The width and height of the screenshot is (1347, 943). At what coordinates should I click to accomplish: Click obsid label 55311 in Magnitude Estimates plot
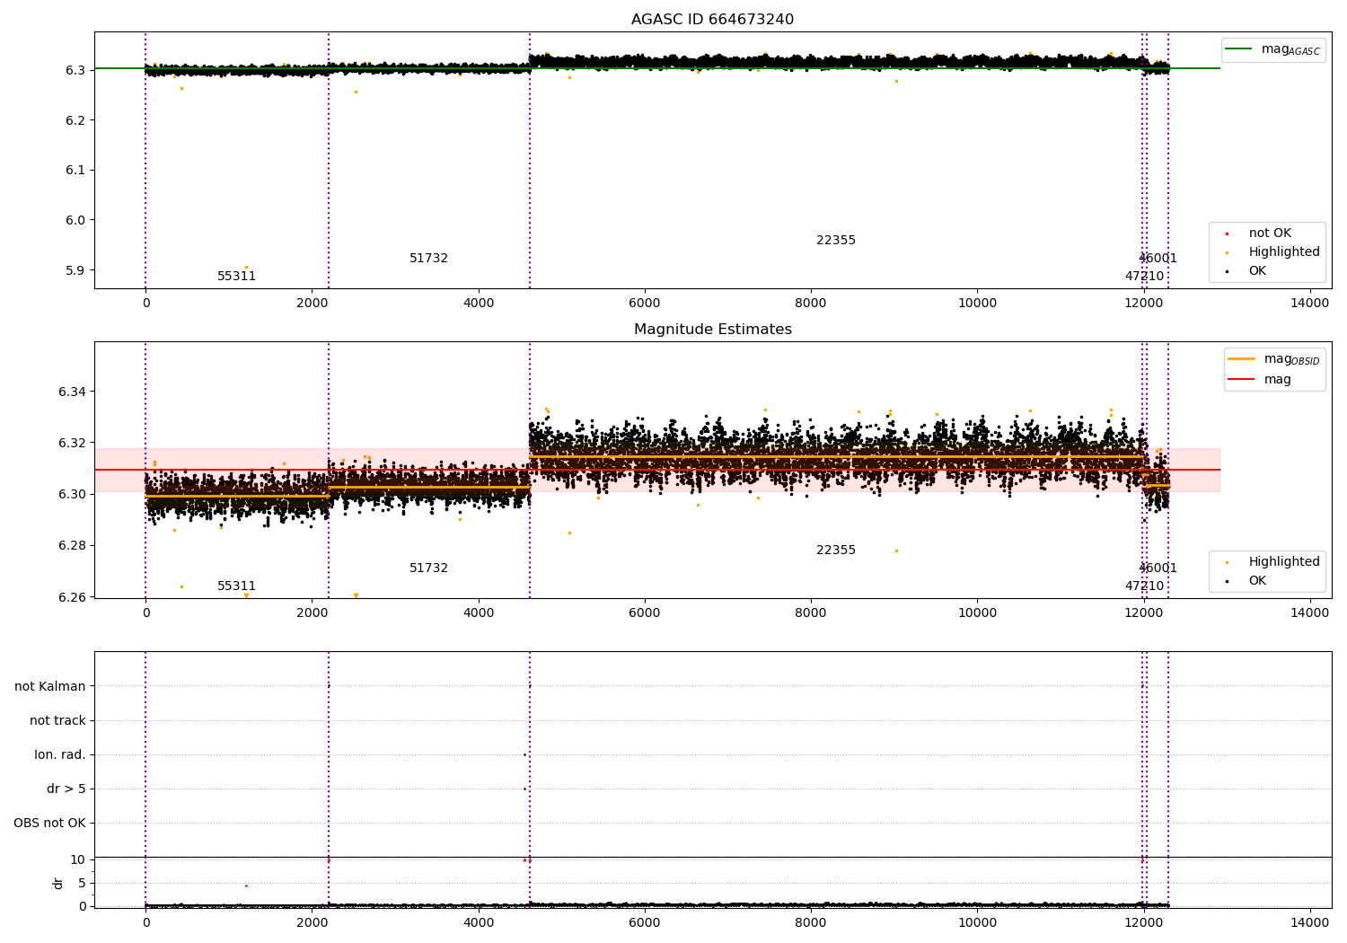coord(236,586)
